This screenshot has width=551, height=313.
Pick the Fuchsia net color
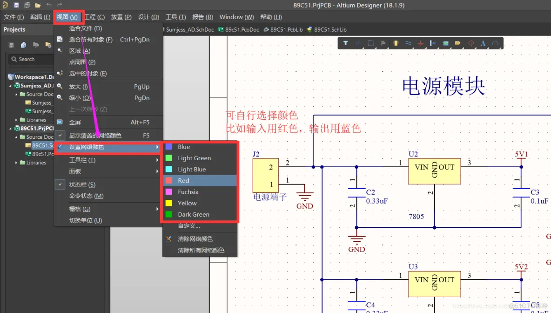[200, 192]
